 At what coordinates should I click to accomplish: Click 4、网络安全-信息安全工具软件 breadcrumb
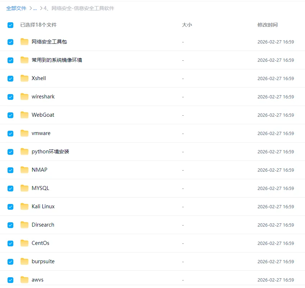79,8
